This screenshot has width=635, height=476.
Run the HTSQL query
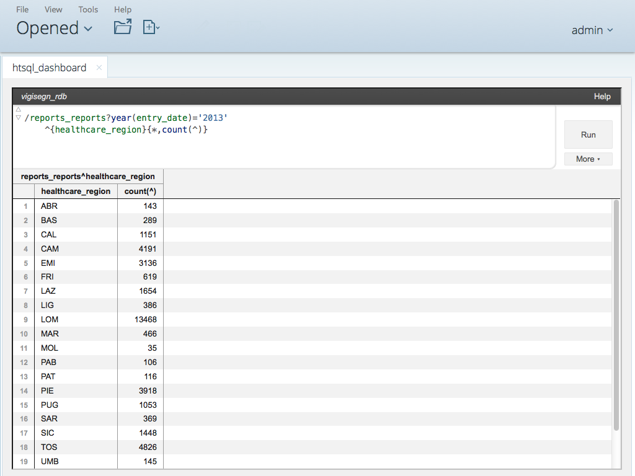(588, 134)
